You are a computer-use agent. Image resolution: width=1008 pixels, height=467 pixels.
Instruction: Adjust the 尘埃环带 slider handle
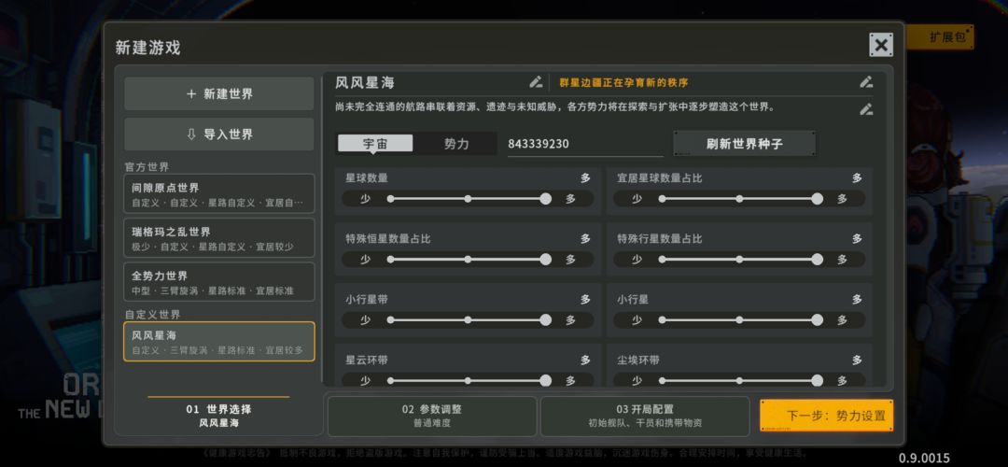pyautogui.click(x=817, y=380)
